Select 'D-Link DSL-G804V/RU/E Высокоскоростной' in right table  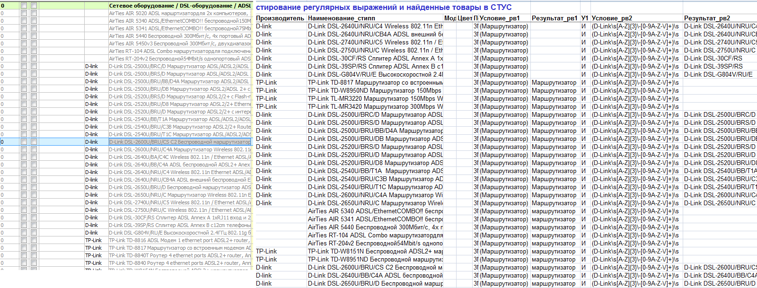(375, 74)
